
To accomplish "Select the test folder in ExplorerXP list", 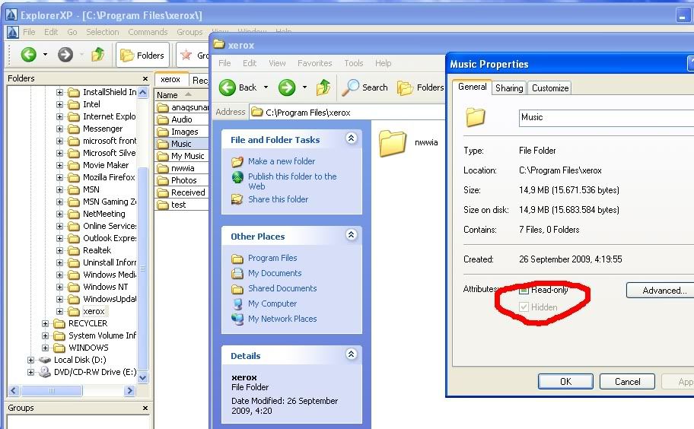I will pyautogui.click(x=178, y=205).
